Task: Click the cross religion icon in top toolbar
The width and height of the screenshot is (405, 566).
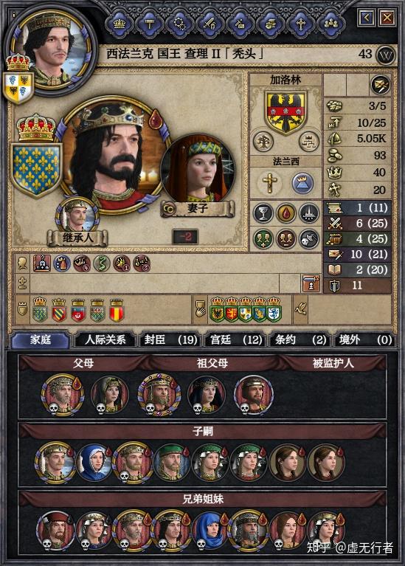Action: click(300, 24)
